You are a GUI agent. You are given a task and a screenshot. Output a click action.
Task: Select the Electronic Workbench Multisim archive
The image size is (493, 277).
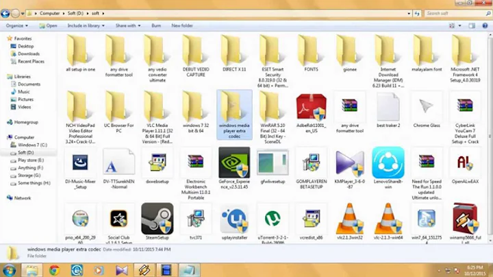coord(196,162)
